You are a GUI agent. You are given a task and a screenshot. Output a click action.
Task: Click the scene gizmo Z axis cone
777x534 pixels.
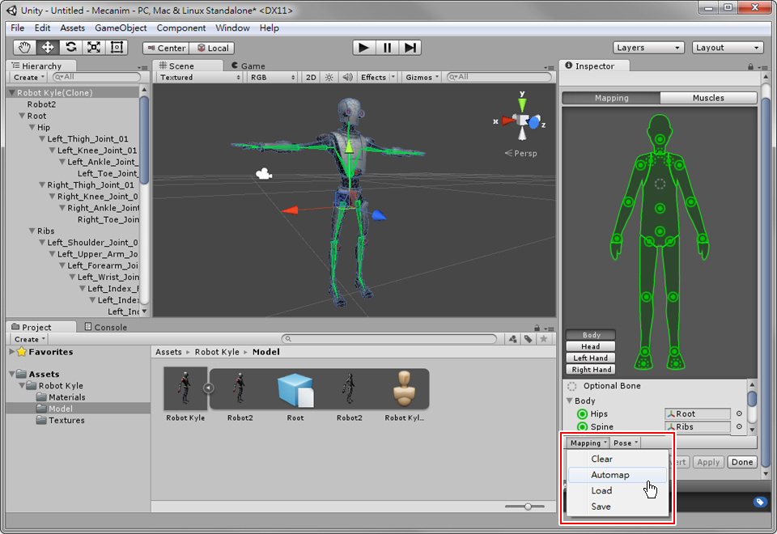(x=533, y=122)
